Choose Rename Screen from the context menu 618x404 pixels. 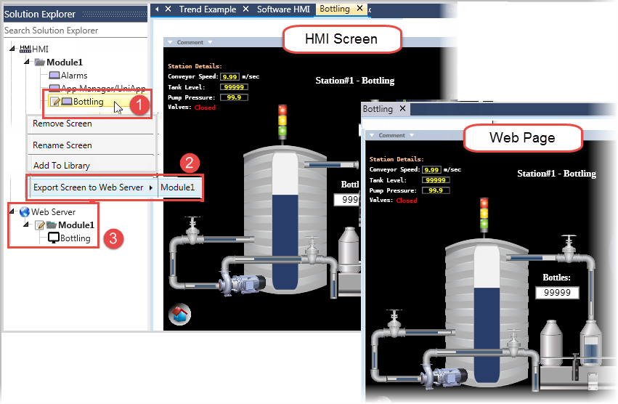pos(62,145)
